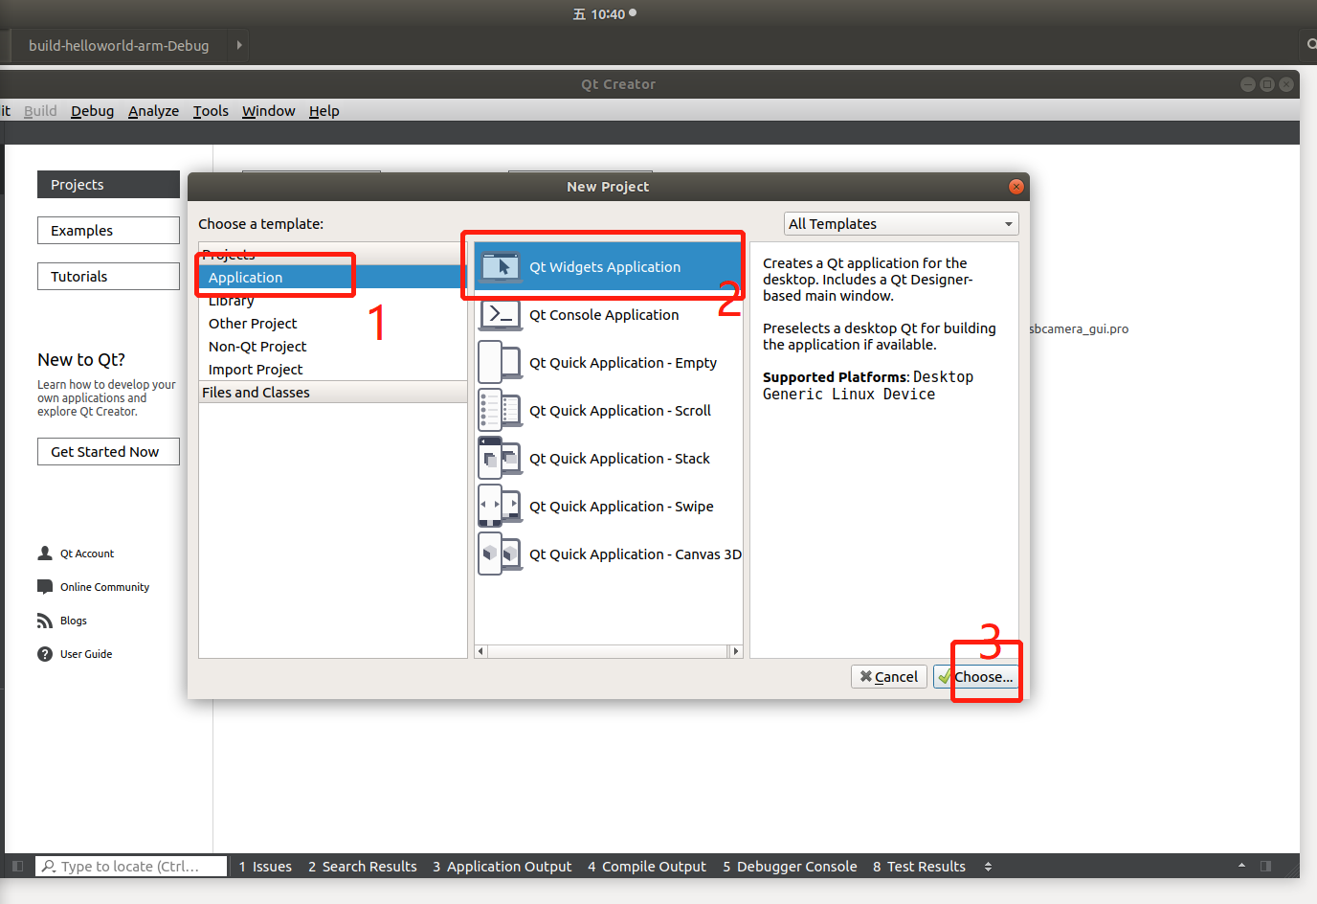Open the 2 Search Results pane
Viewport: 1317px width, 904px height.
click(x=363, y=867)
